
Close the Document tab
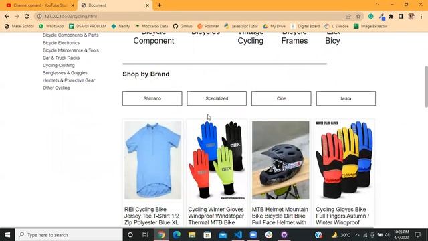pyautogui.click(x=147, y=5)
